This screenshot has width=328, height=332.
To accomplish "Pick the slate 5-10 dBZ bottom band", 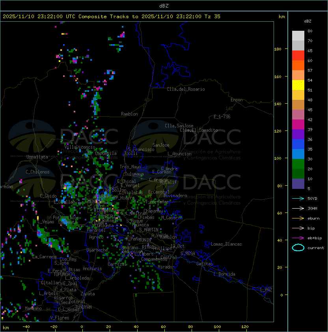I will tap(298, 184).
